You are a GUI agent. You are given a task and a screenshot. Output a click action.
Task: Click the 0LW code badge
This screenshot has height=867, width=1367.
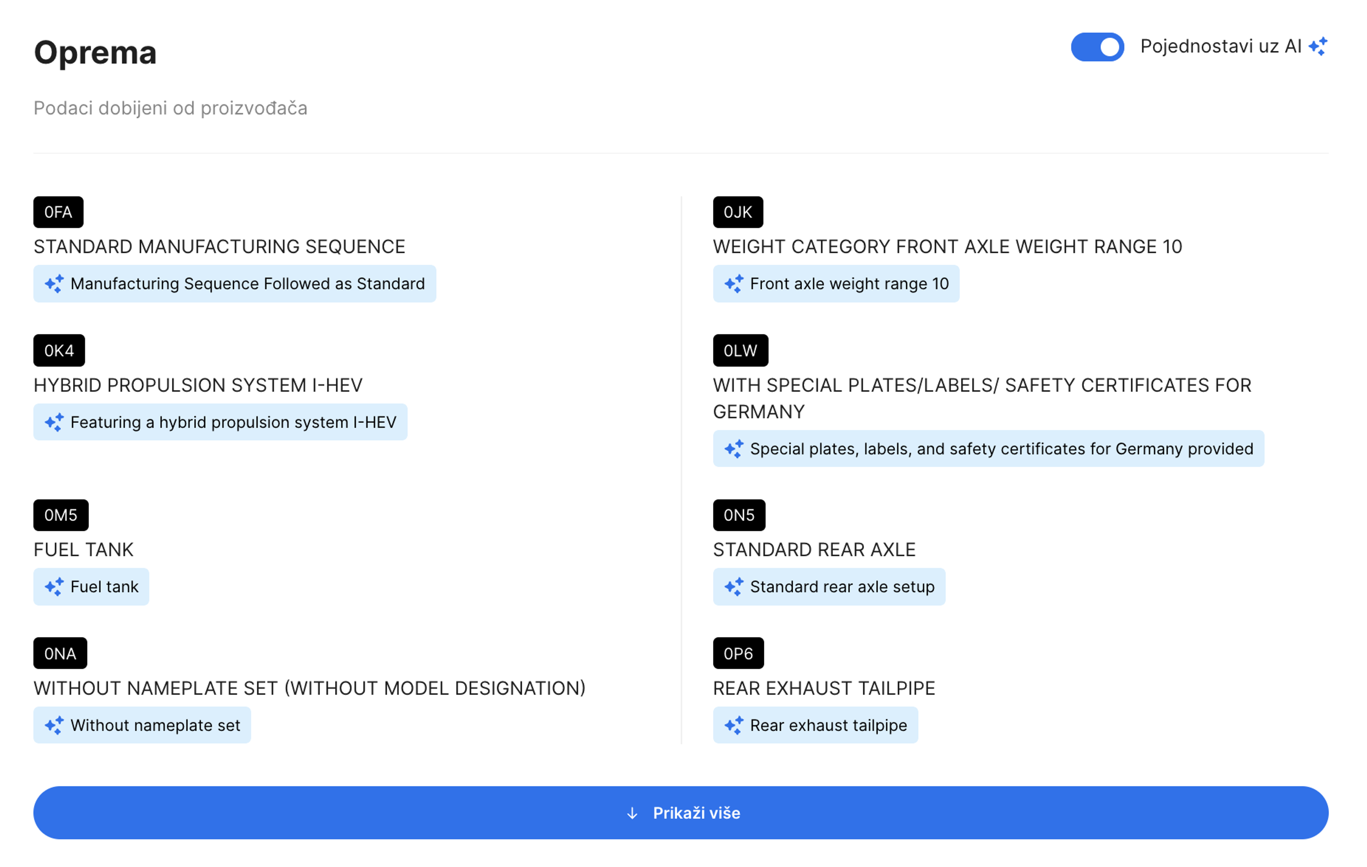740,350
